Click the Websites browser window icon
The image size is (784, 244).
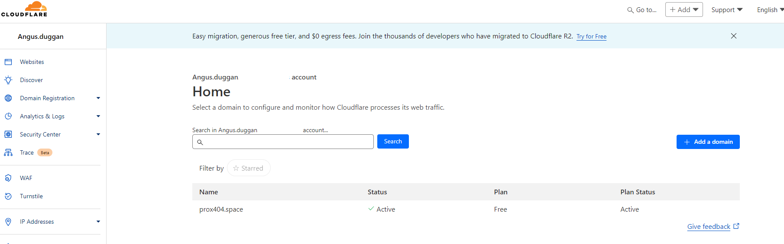coord(8,62)
